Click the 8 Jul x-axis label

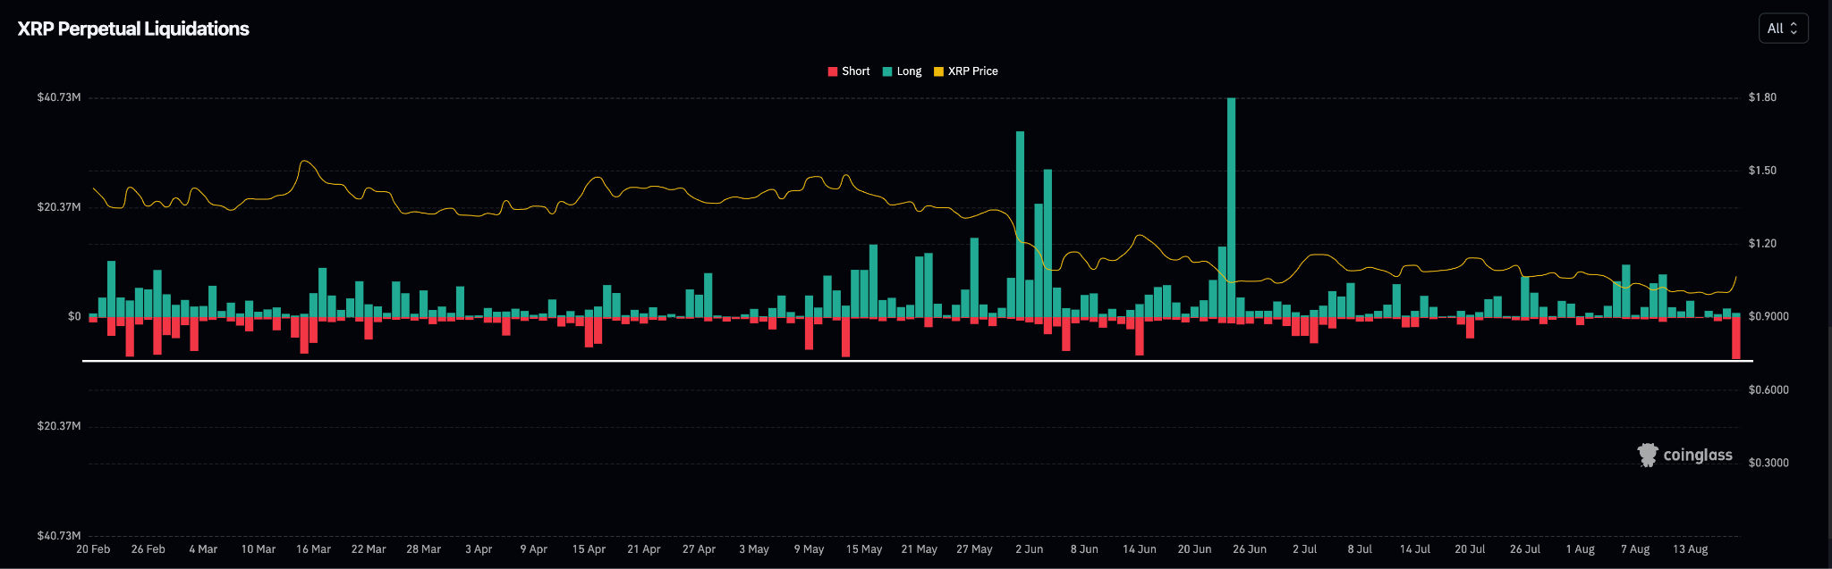pos(1361,549)
